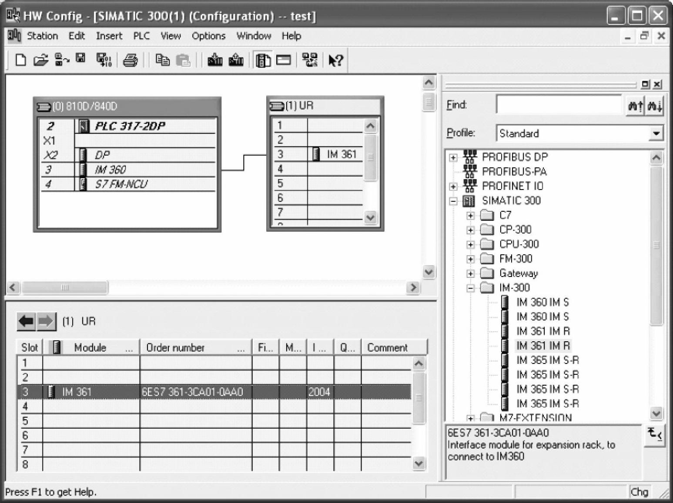Search downward with the Find down binoculars
673x503 pixels.
(x=654, y=105)
